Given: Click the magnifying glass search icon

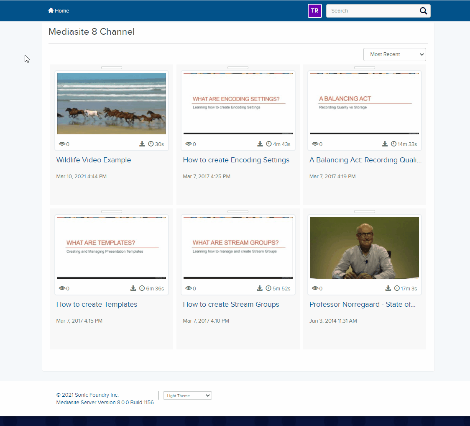Looking at the screenshot, I should pyautogui.click(x=423, y=11).
